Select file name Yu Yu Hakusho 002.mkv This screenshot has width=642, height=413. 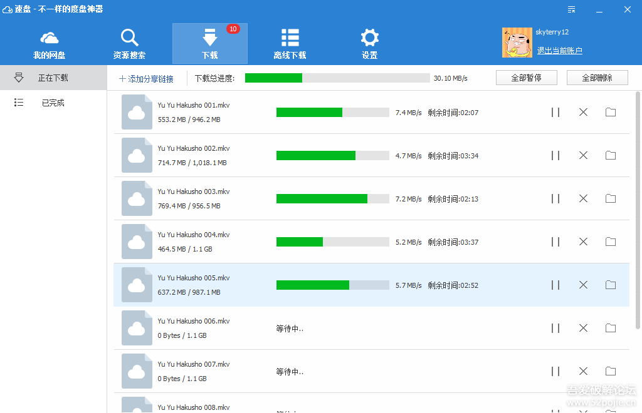pos(194,148)
